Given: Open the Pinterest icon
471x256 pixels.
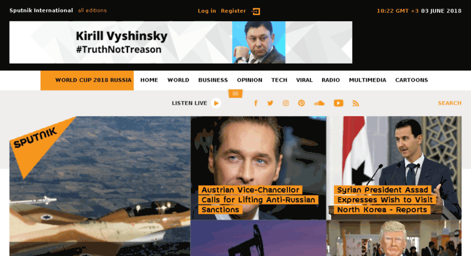Looking at the screenshot, I should tap(301, 103).
